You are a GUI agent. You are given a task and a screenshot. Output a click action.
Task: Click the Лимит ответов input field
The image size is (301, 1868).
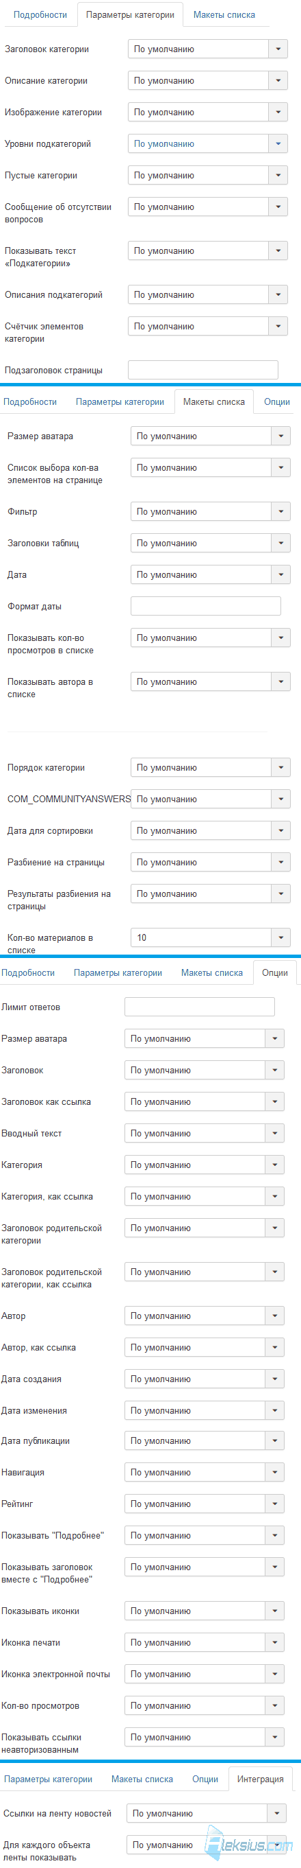tap(200, 1007)
